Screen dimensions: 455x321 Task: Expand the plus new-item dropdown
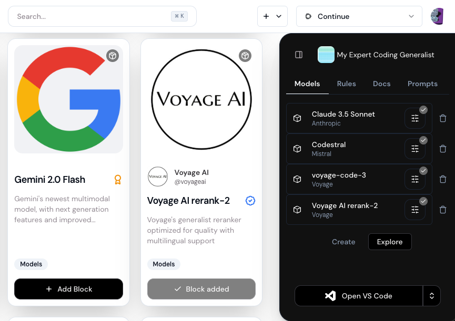pos(272,16)
